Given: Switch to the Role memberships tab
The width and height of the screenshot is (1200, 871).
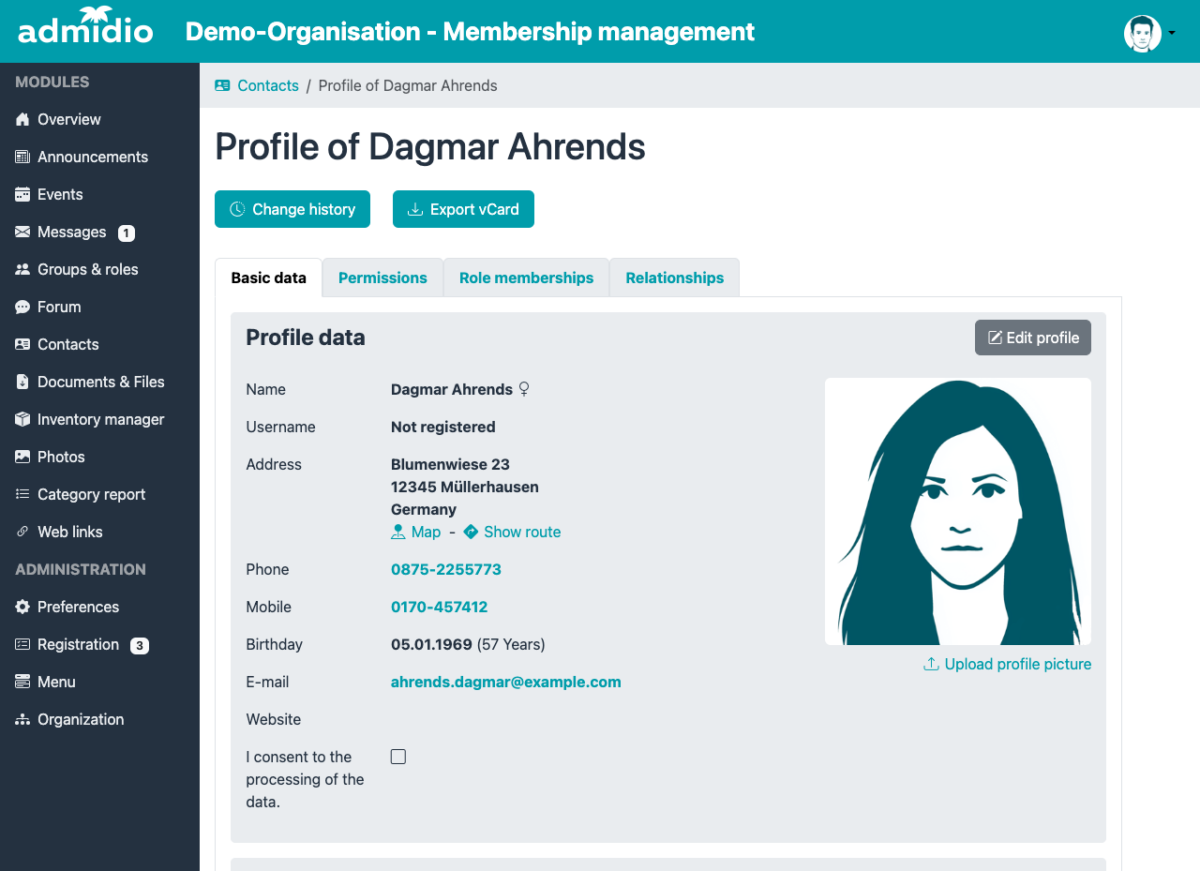Looking at the screenshot, I should coord(526,278).
